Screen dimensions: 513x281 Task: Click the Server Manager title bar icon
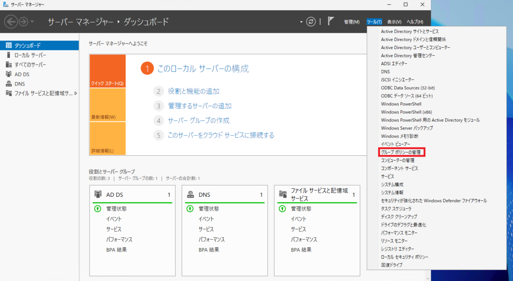coord(5,4)
